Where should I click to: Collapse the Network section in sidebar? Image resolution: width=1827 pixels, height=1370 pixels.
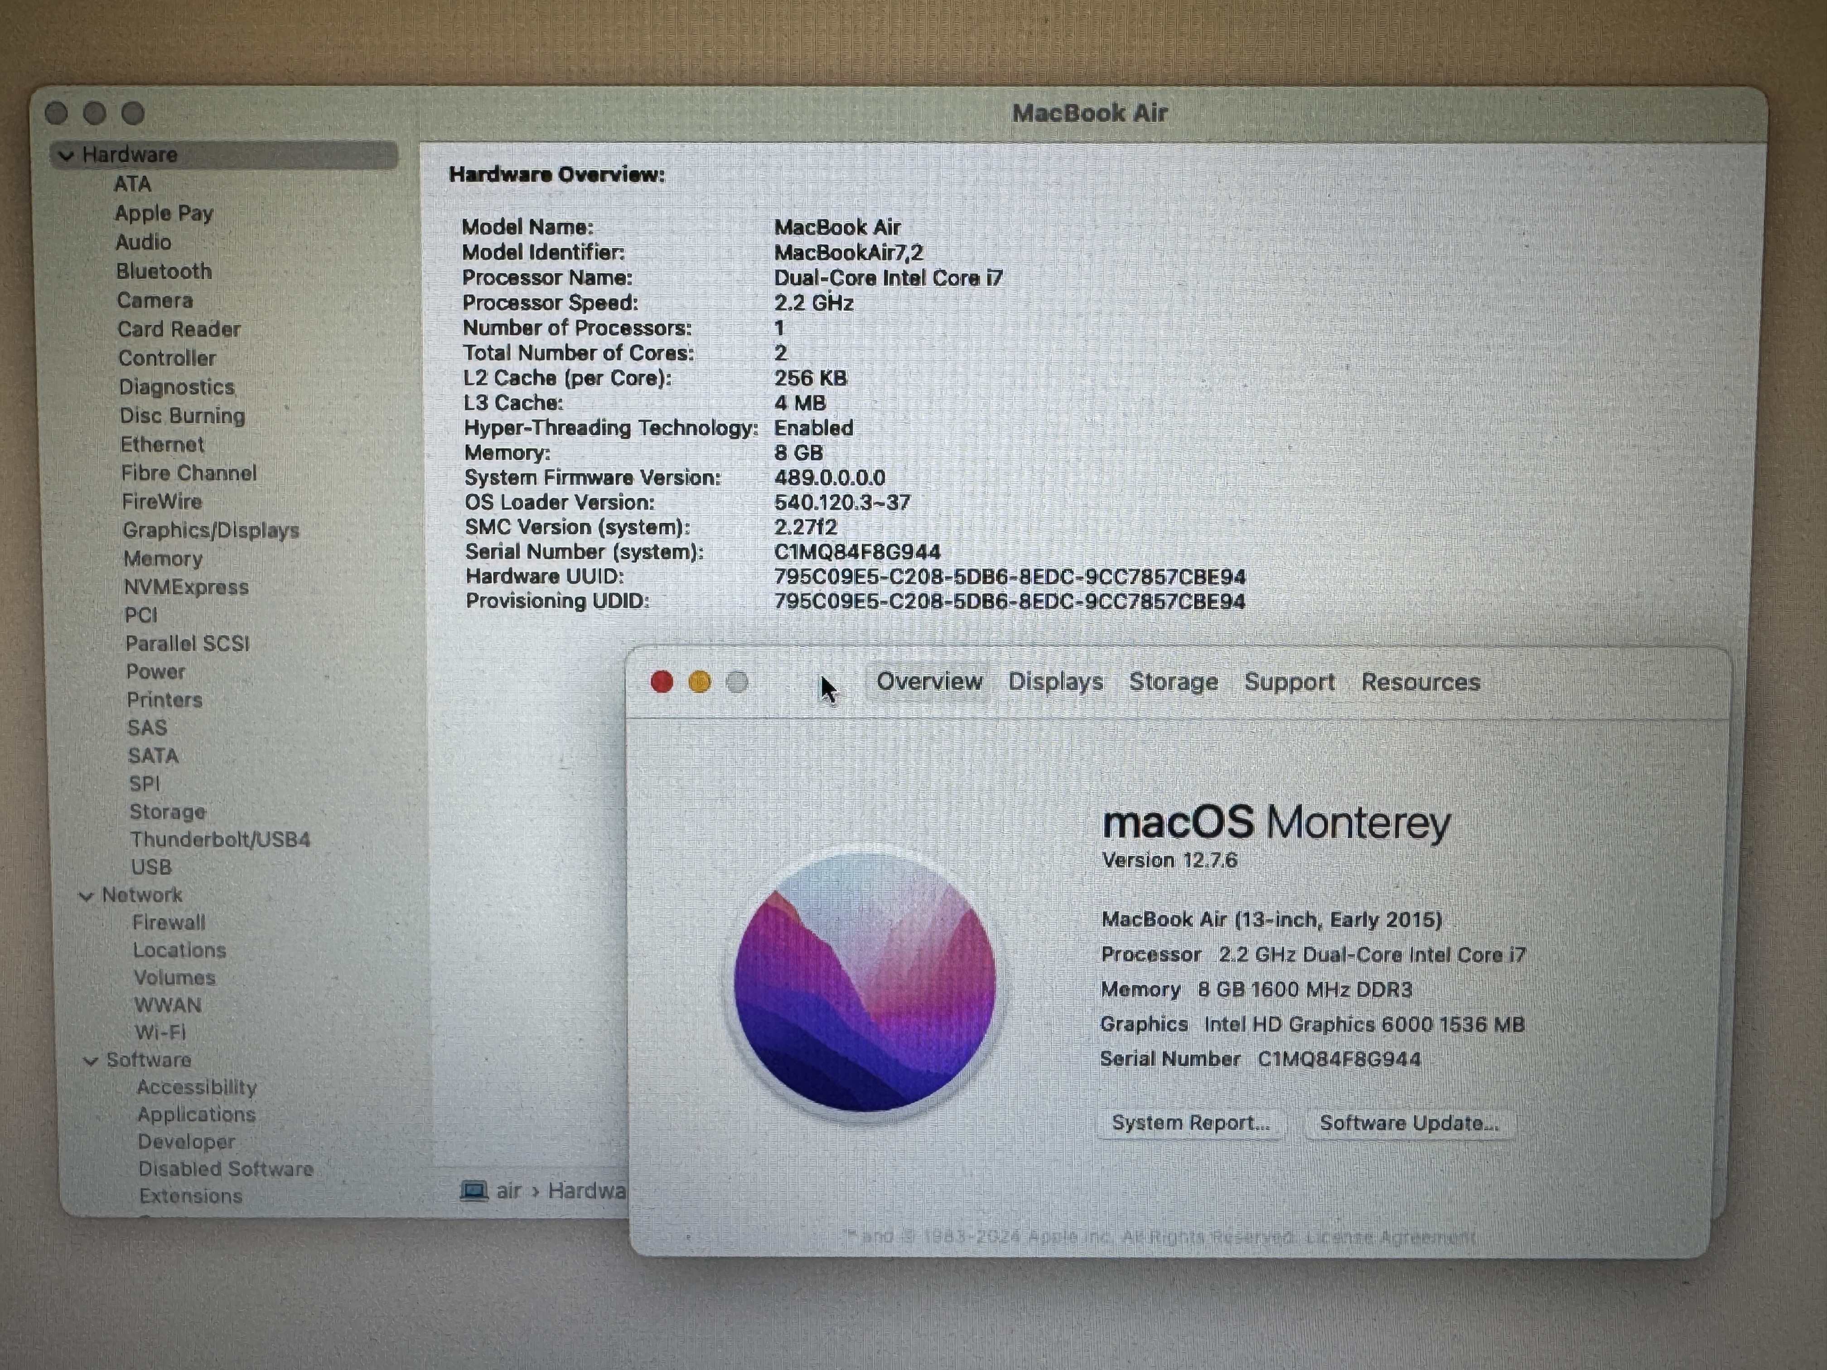pos(86,896)
